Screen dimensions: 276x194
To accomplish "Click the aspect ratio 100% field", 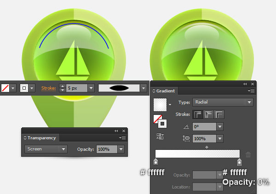I will (204, 138).
